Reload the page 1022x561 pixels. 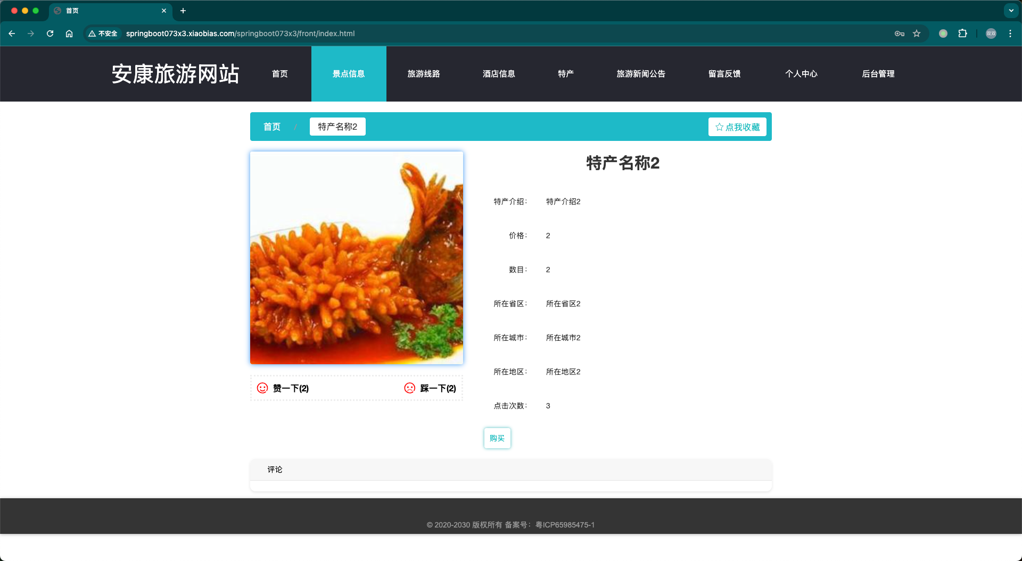point(50,34)
